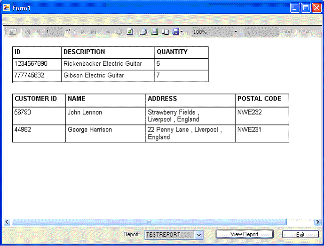Click the ID column header
This screenshot has width=324, height=246.
pos(37,53)
